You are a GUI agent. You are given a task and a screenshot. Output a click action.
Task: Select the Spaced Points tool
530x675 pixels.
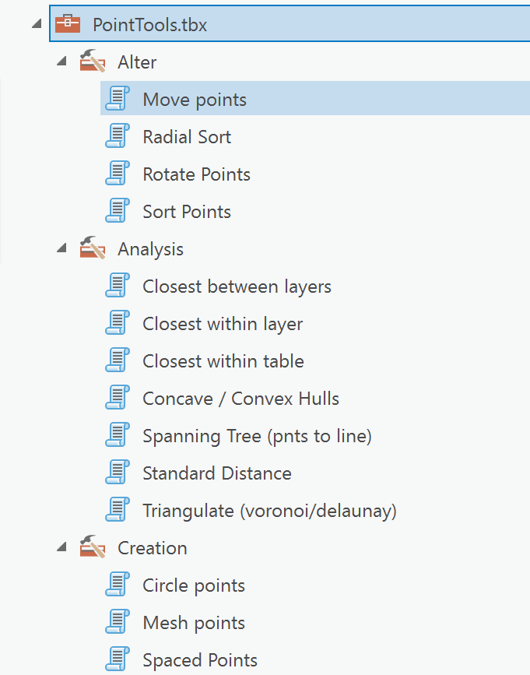pyautogui.click(x=200, y=660)
